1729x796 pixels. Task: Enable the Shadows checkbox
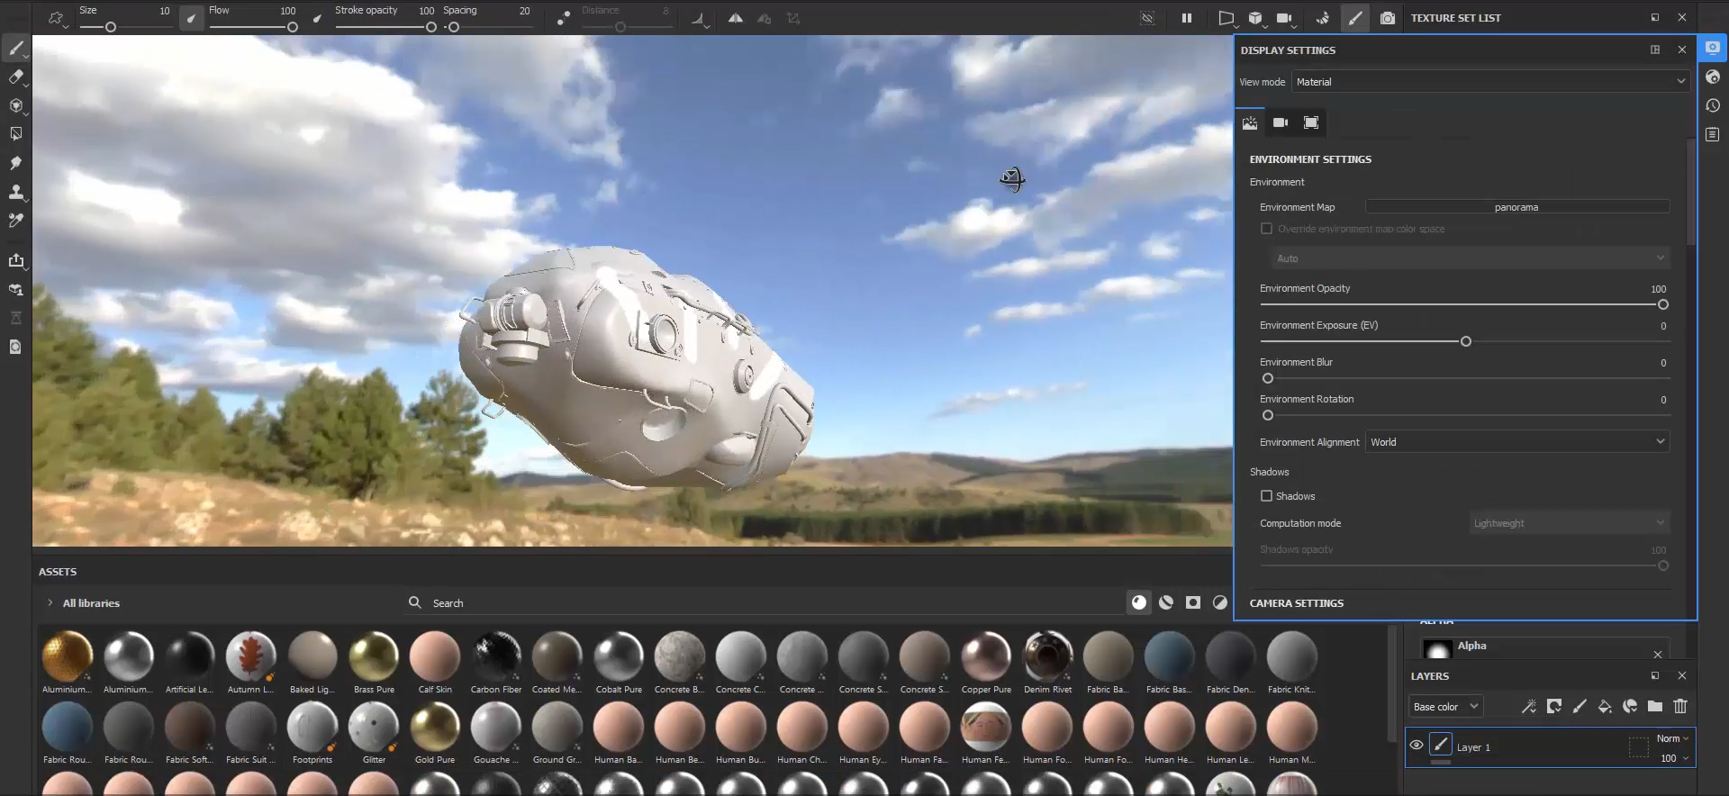coord(1266,496)
